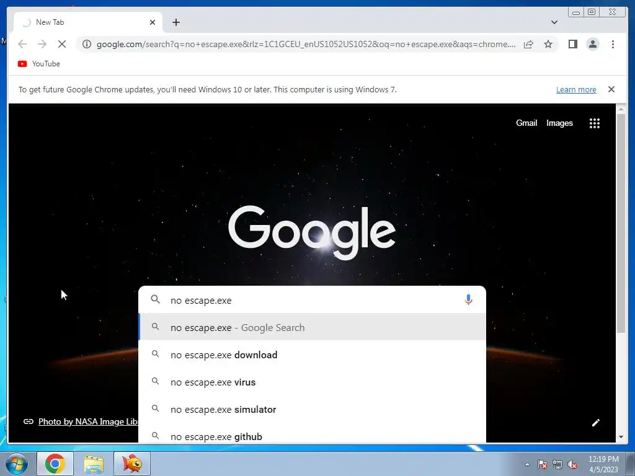Viewport: 635px width, 476px height.
Task: Select suggestion no escape.exe simulator
Action: pyautogui.click(x=312, y=409)
